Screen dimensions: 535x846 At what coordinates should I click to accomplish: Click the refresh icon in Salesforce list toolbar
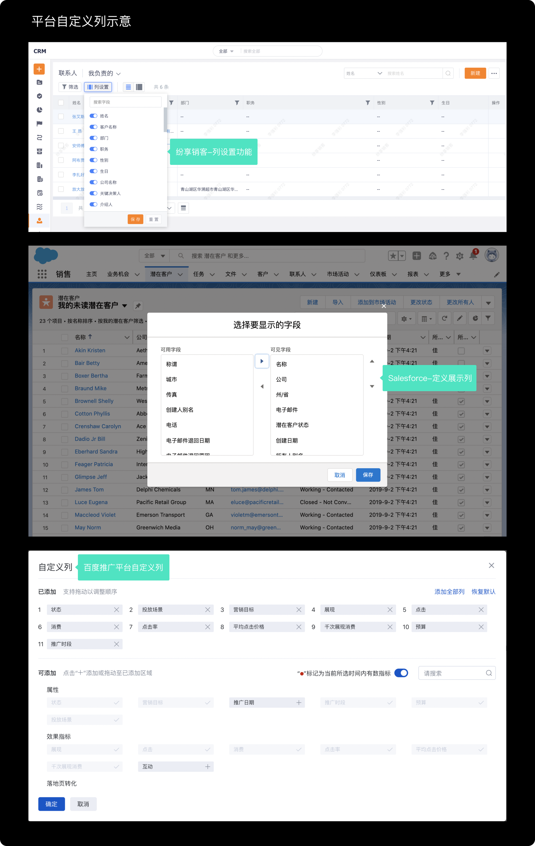(444, 318)
